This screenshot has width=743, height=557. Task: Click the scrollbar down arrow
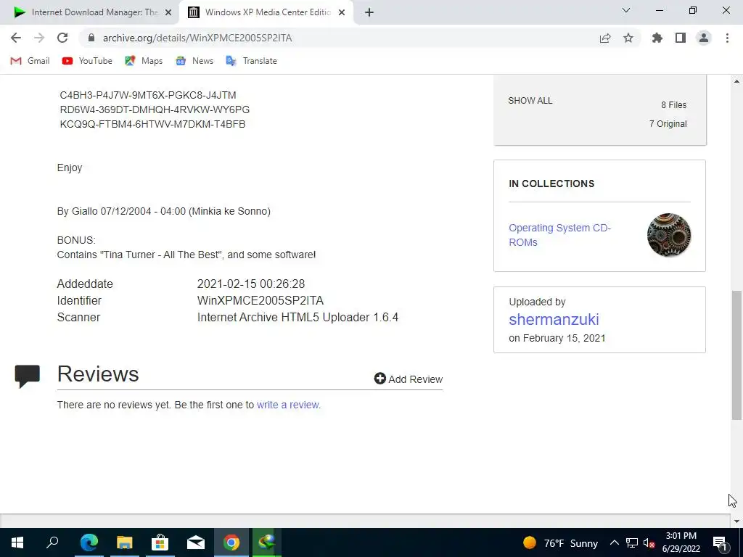(736, 521)
